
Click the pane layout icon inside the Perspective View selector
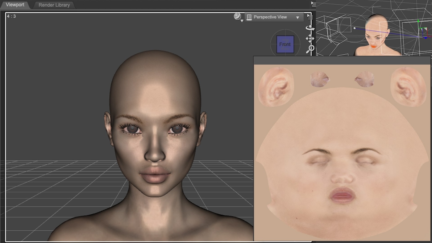[249, 17]
